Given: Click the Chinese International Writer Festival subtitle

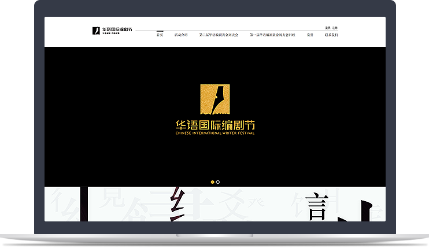Looking at the screenshot, I should [x=214, y=133].
